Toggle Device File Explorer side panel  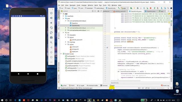coord(171,76)
